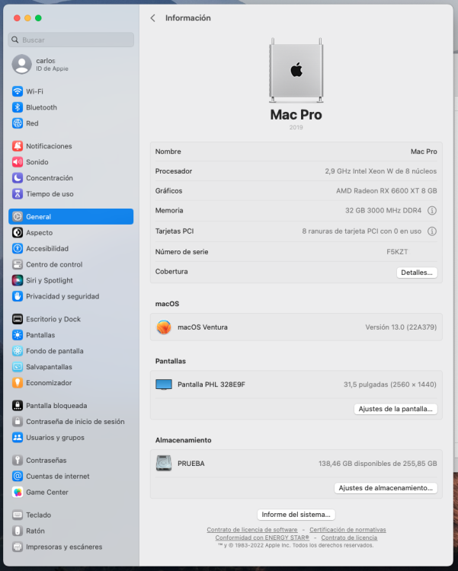
Task: Open Centro de control icon
Action: (x=17, y=264)
